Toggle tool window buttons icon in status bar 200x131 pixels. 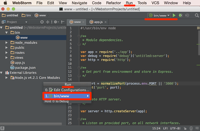click(x=2, y=128)
